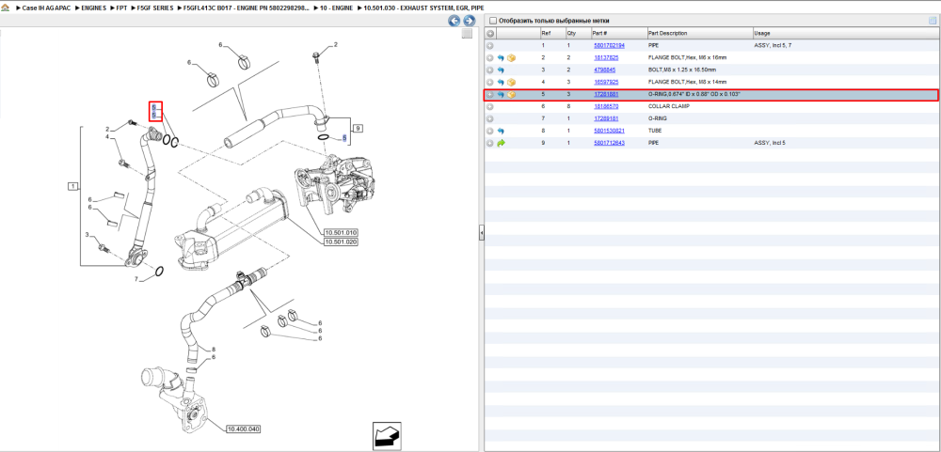941x452 pixels.
Task: Click the package box icon for 18137825
Action: point(511,58)
